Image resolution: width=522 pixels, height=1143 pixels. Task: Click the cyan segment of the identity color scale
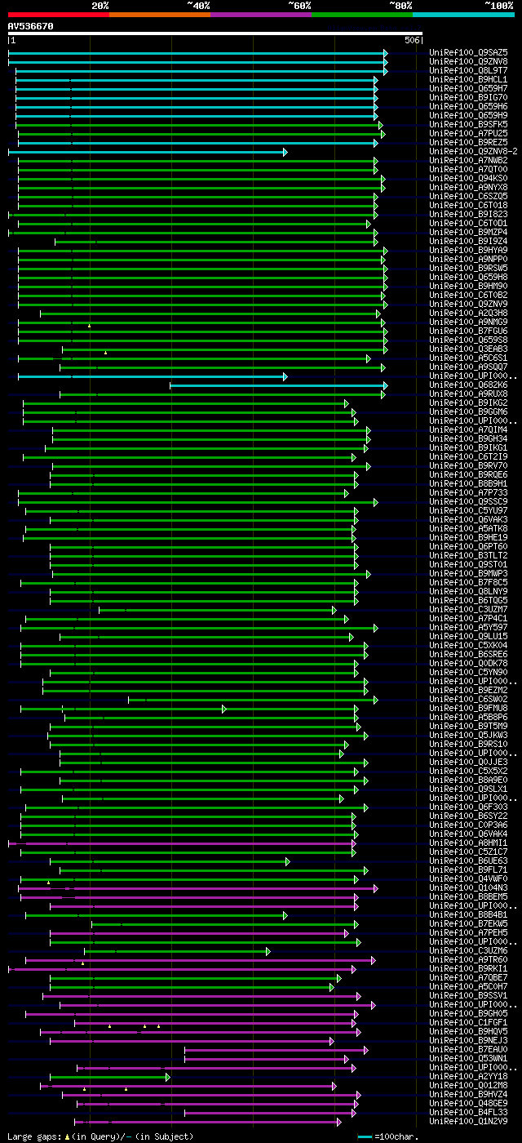(463, 14)
